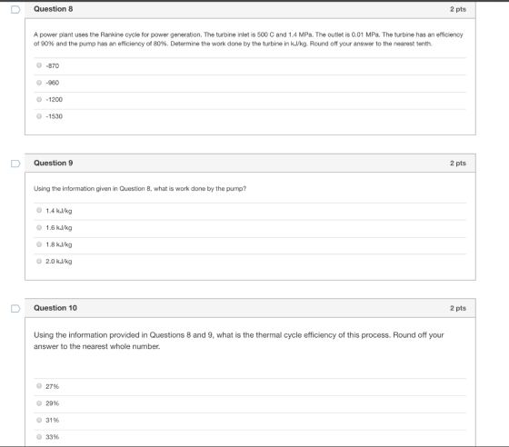This screenshot has height=447, width=509.
Task: Select answer -870 for Question 8
Action: click(x=39, y=65)
